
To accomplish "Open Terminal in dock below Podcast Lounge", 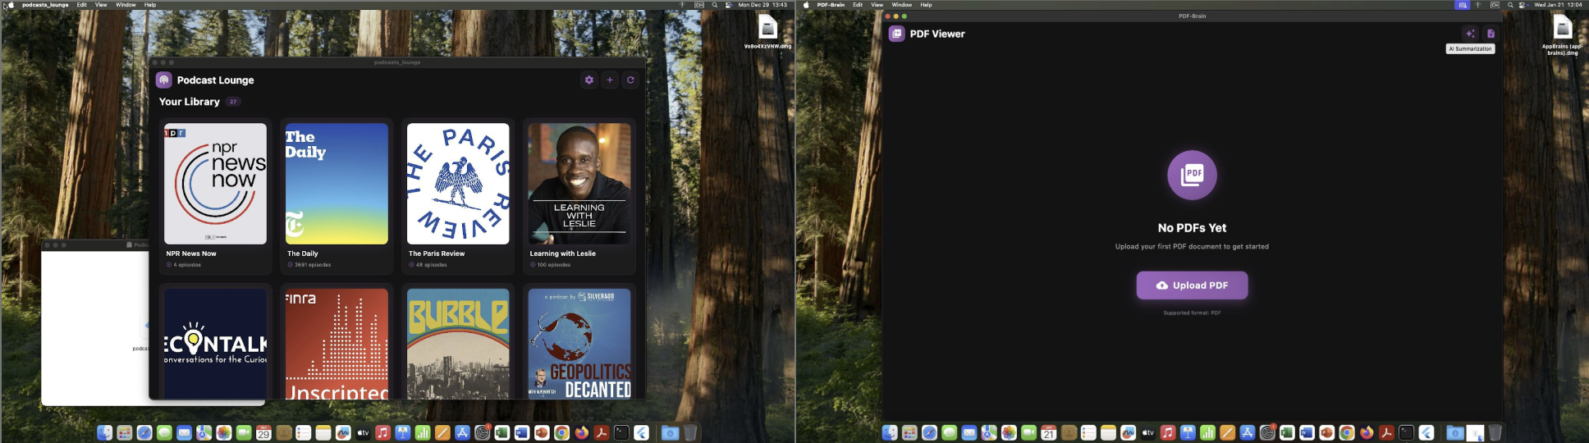I will (x=621, y=432).
